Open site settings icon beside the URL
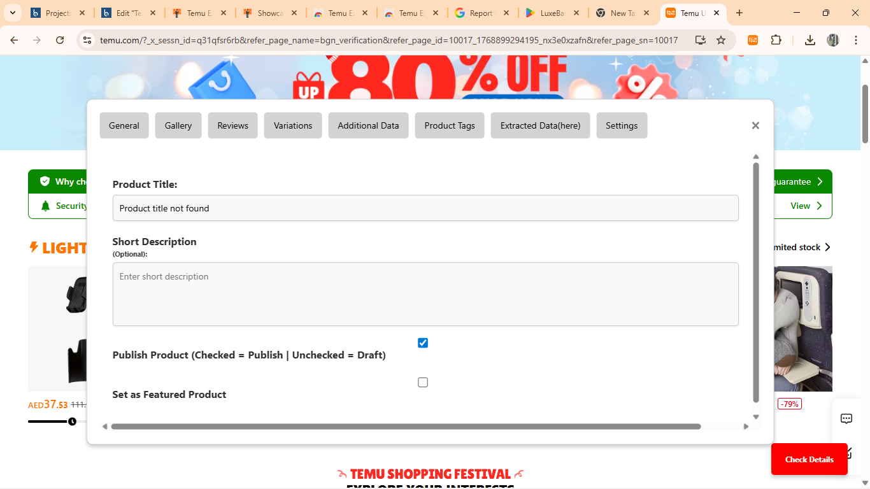 pos(86,39)
